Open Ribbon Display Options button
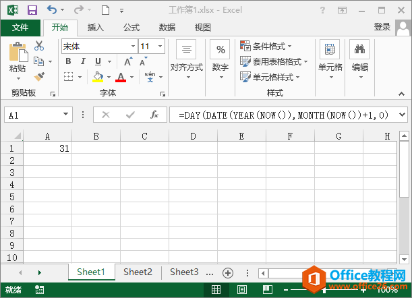The image size is (412, 298). 342,10
